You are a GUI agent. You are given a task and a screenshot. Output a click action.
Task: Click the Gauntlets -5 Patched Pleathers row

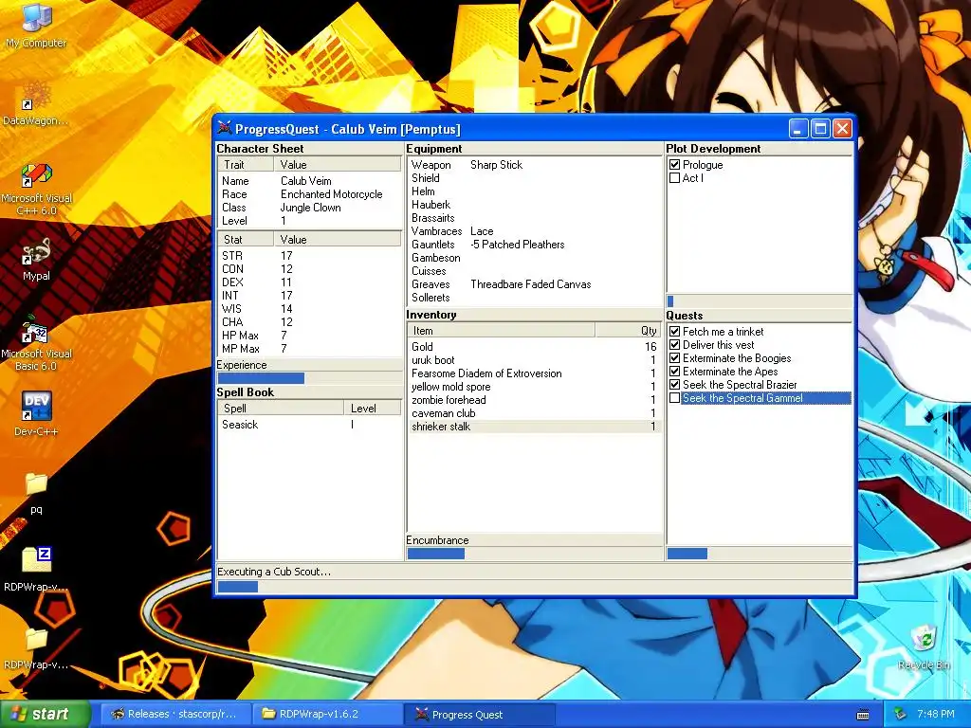[534, 245]
